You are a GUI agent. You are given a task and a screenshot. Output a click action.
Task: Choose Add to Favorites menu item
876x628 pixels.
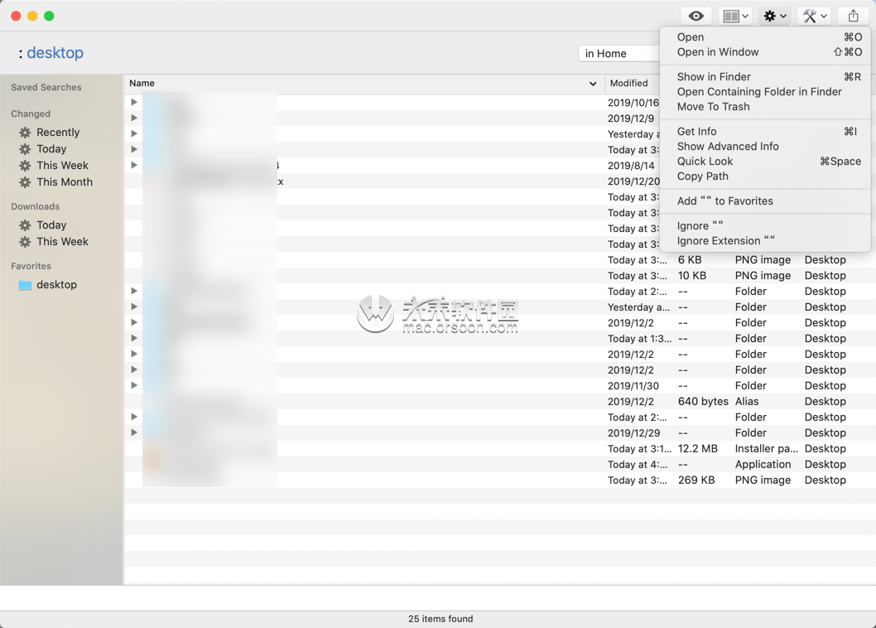point(765,201)
